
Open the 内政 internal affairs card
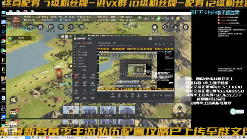pos(108,112)
